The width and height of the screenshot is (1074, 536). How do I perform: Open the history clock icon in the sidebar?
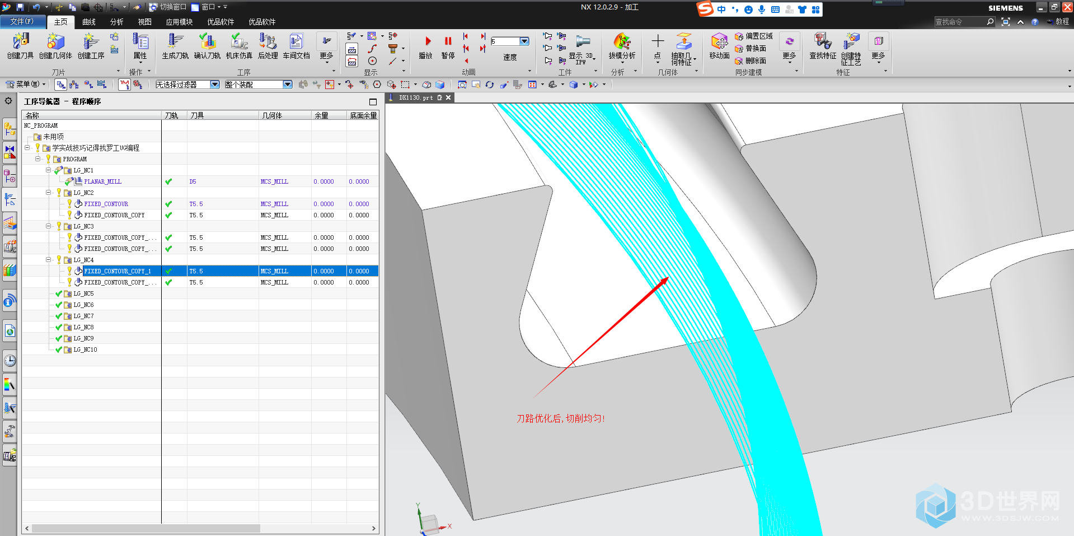pos(10,360)
